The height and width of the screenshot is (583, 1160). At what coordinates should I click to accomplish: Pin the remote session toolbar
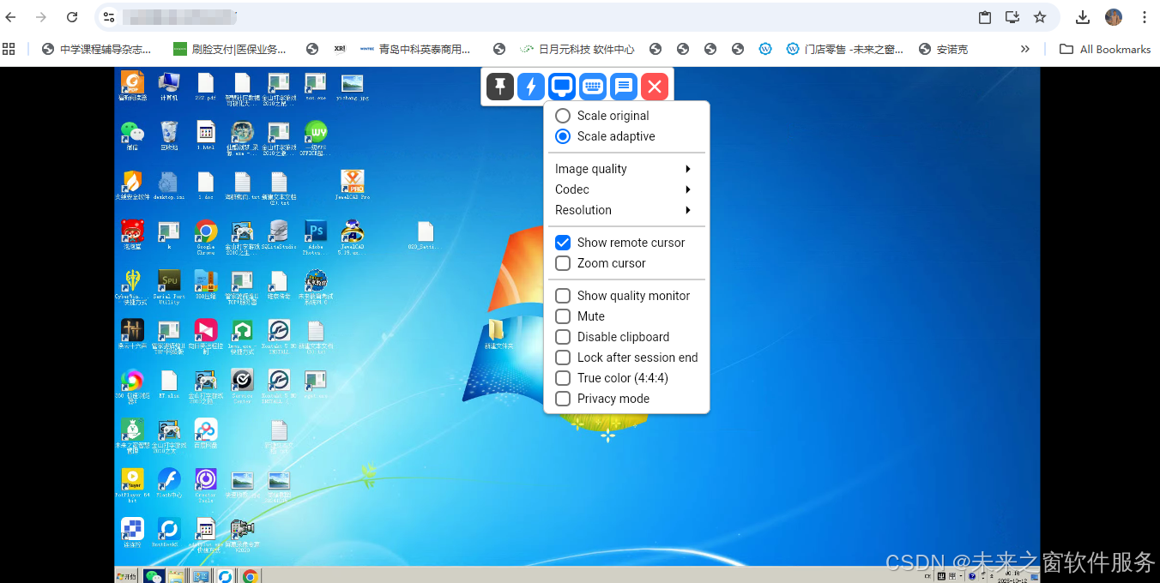(x=500, y=86)
